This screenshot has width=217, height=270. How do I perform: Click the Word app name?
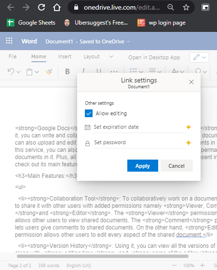29,41
